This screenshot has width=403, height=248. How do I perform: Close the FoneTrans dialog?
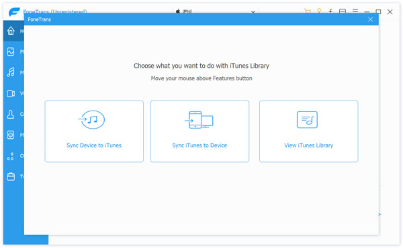tap(370, 19)
